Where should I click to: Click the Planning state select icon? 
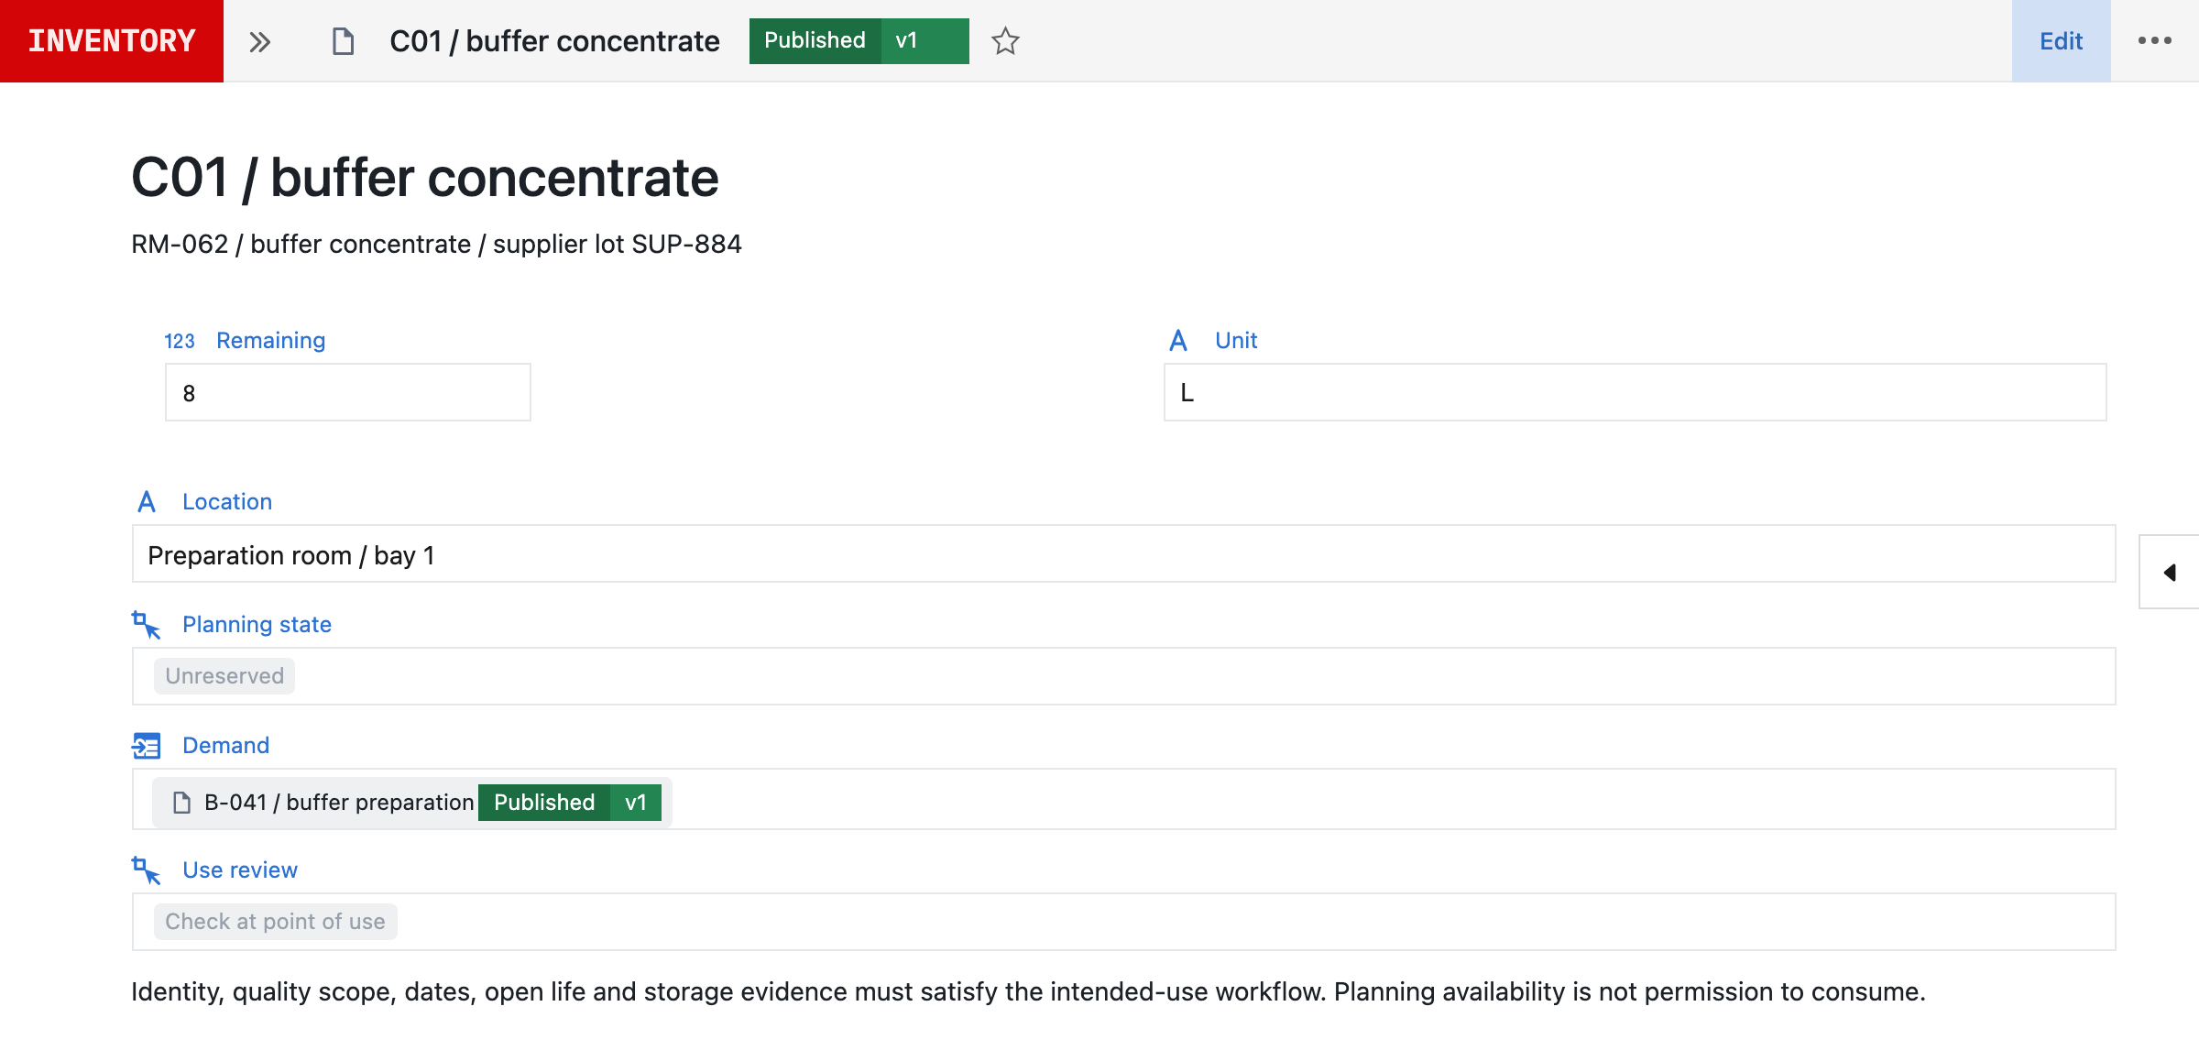(x=147, y=625)
